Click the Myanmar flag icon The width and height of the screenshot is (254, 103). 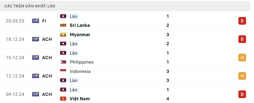[63, 35]
